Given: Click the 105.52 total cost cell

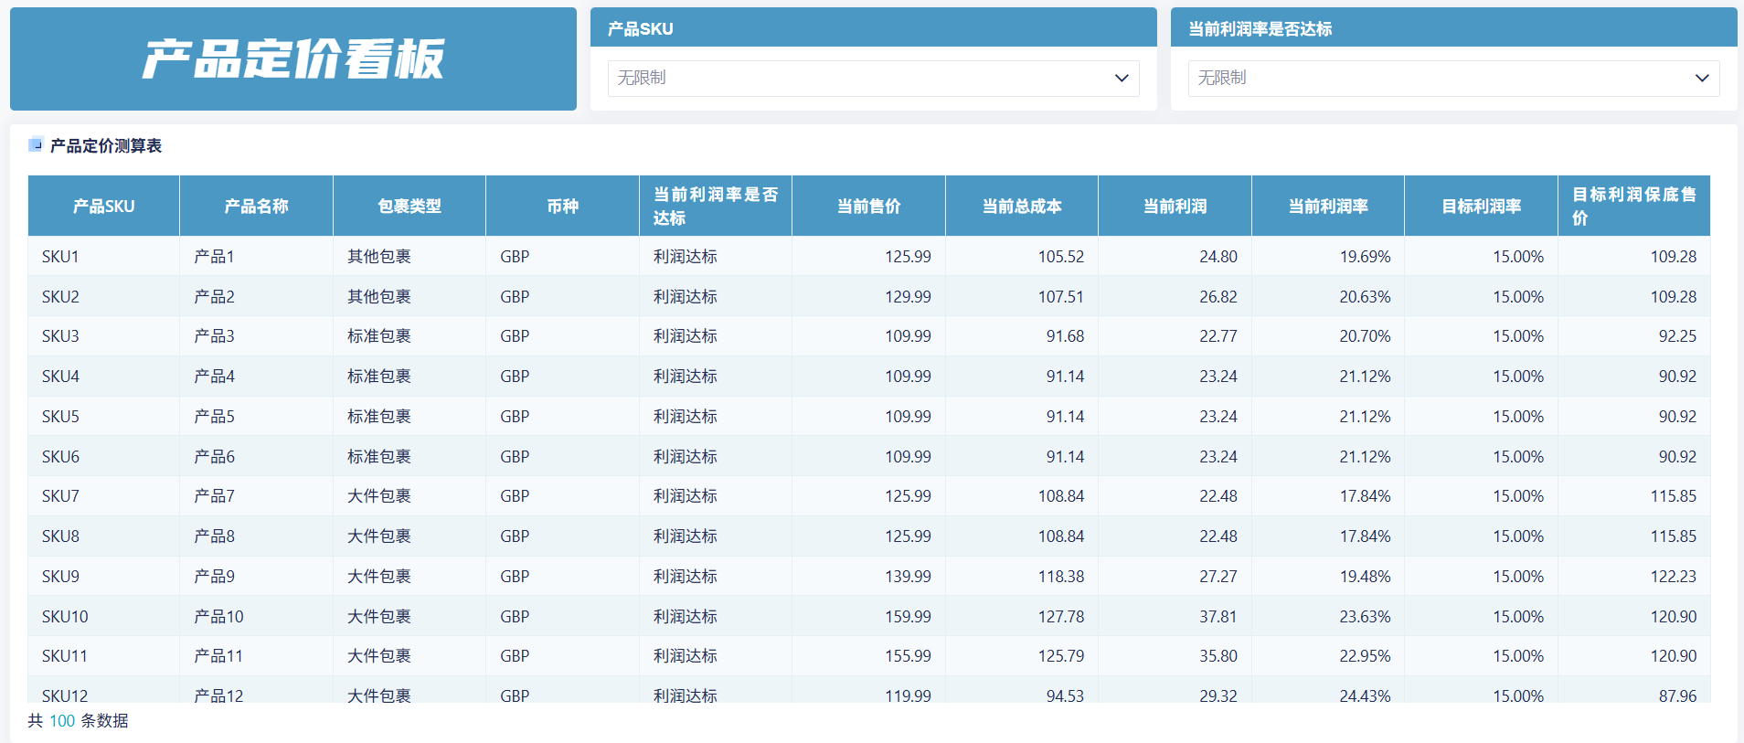Looking at the screenshot, I should [x=1022, y=257].
